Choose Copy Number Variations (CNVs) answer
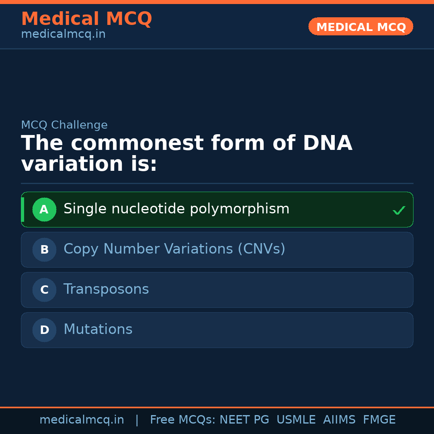This screenshot has width=434, height=434. tap(174, 249)
